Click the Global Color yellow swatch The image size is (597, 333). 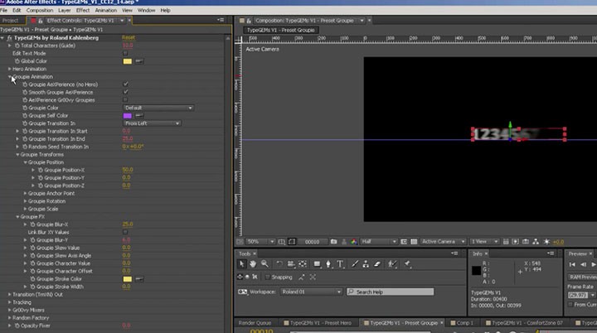click(127, 61)
